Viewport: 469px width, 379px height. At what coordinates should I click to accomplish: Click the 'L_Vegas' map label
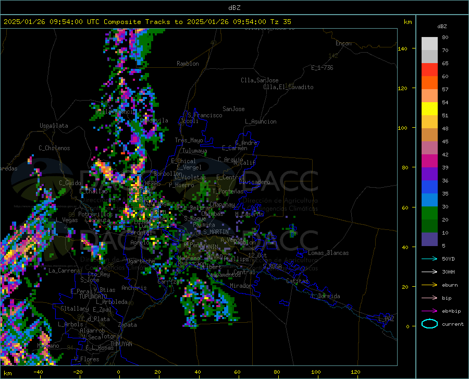[67, 220]
